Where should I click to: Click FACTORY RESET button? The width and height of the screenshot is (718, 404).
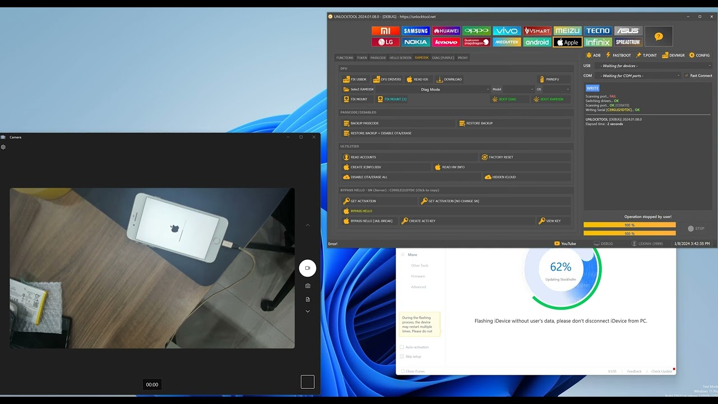[526, 157]
